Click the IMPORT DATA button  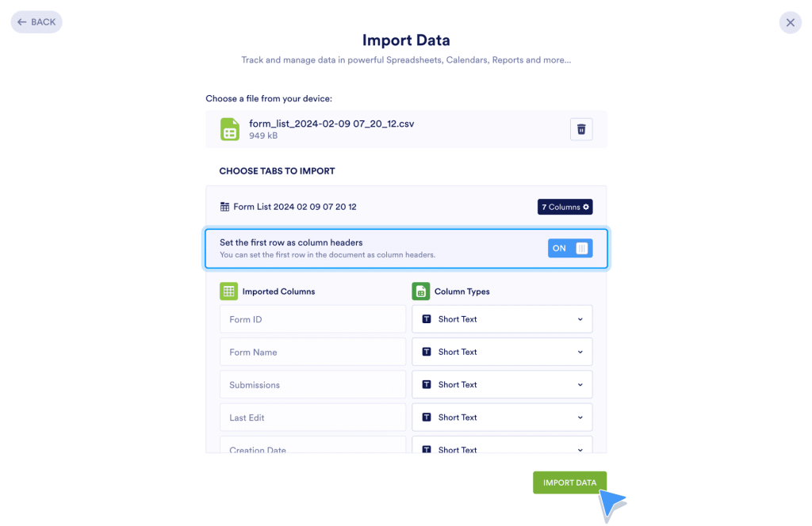(569, 482)
